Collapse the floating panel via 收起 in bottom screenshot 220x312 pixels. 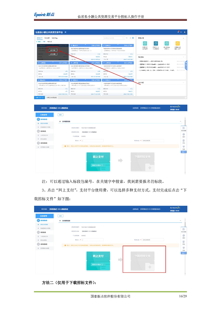tap(184, 253)
